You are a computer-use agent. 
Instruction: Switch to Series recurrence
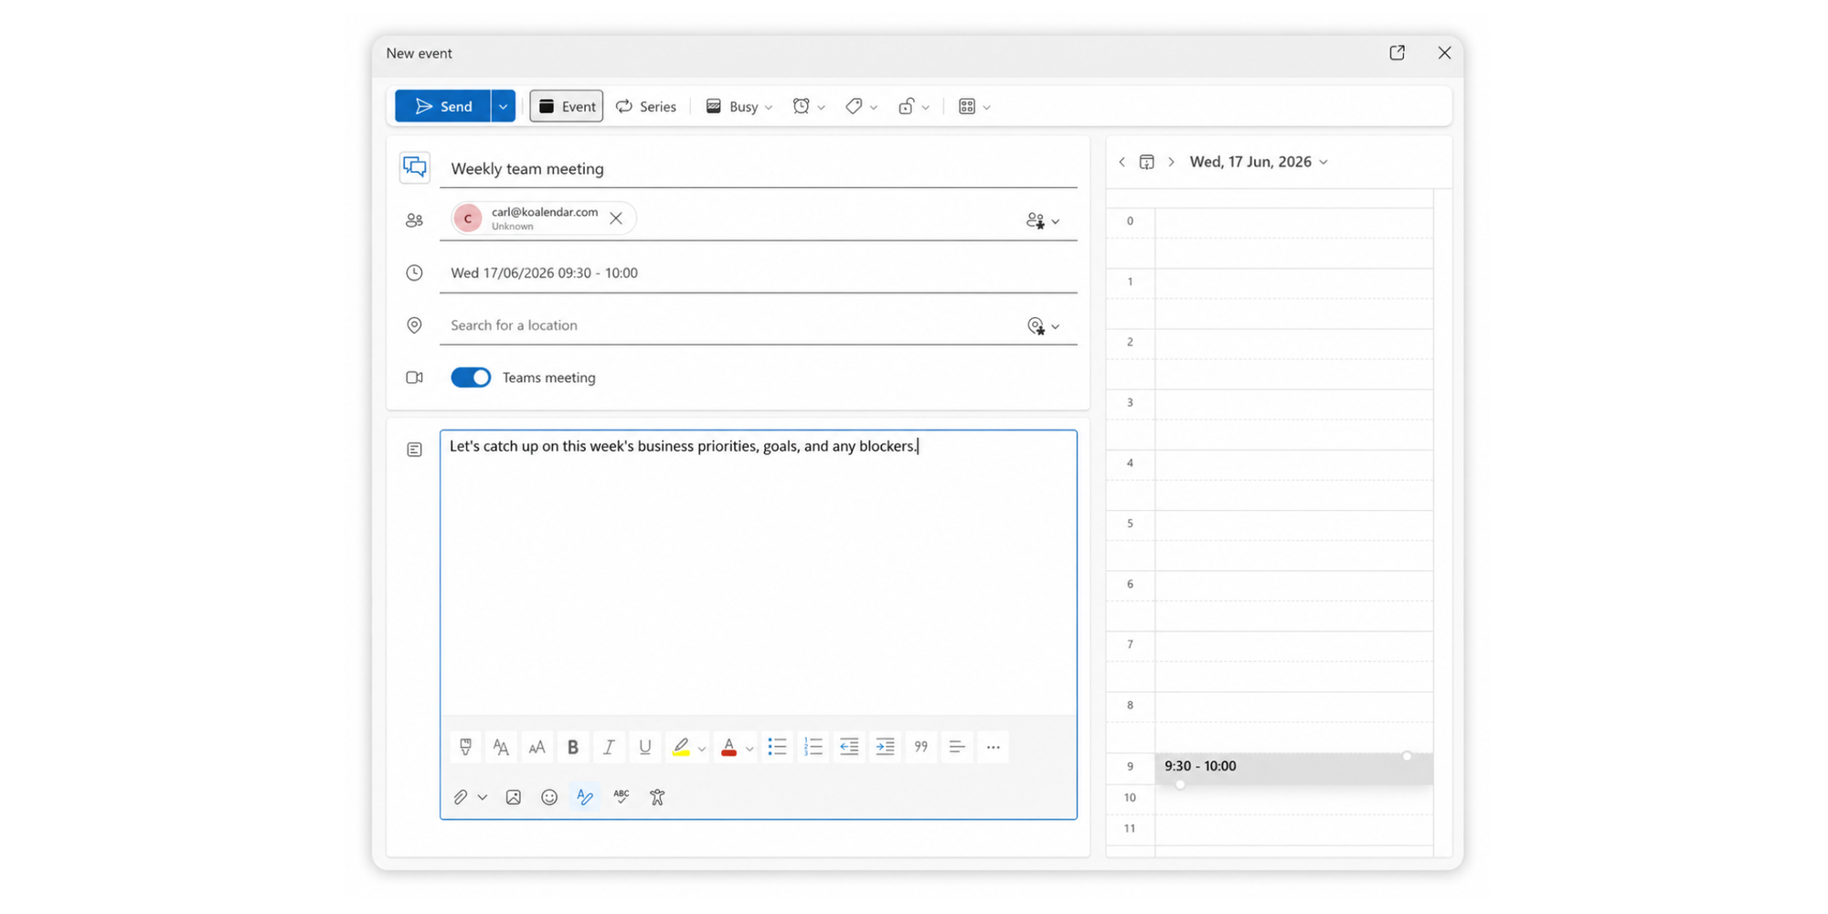[646, 106]
